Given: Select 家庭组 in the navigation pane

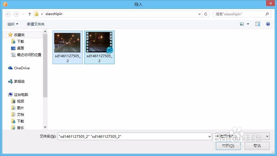Looking at the screenshot, I should pos(19,81).
